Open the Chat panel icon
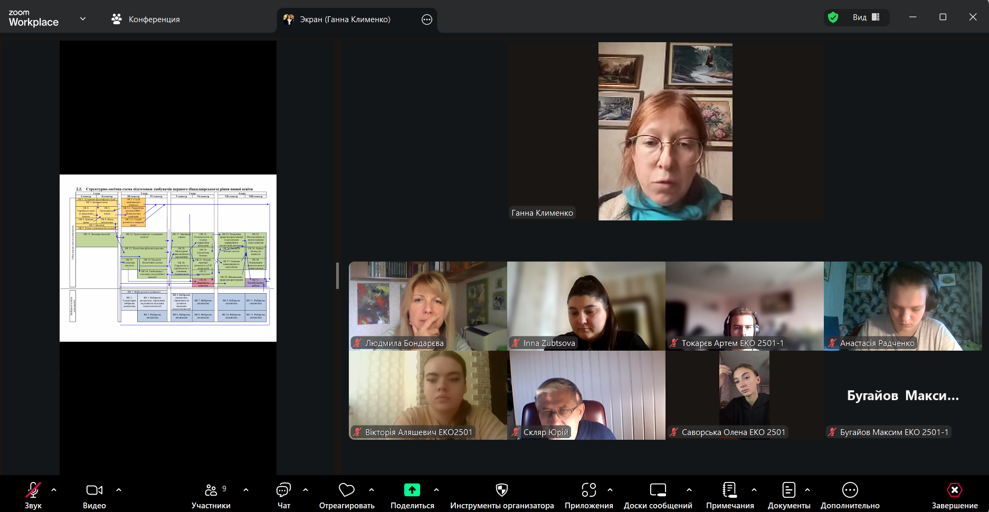Image resolution: width=989 pixels, height=512 pixels. (x=283, y=490)
